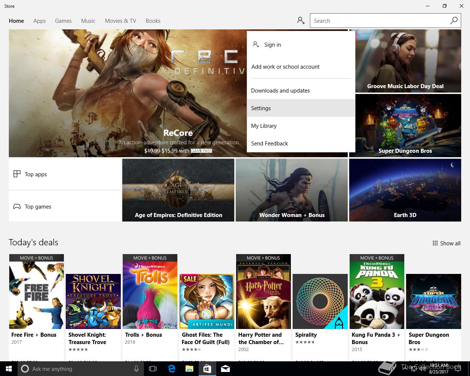This screenshot has height=376, width=470.
Task: Open the Movies & TV tab
Action: click(x=120, y=21)
